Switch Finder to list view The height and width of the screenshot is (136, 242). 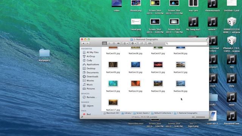[x=109, y=43]
